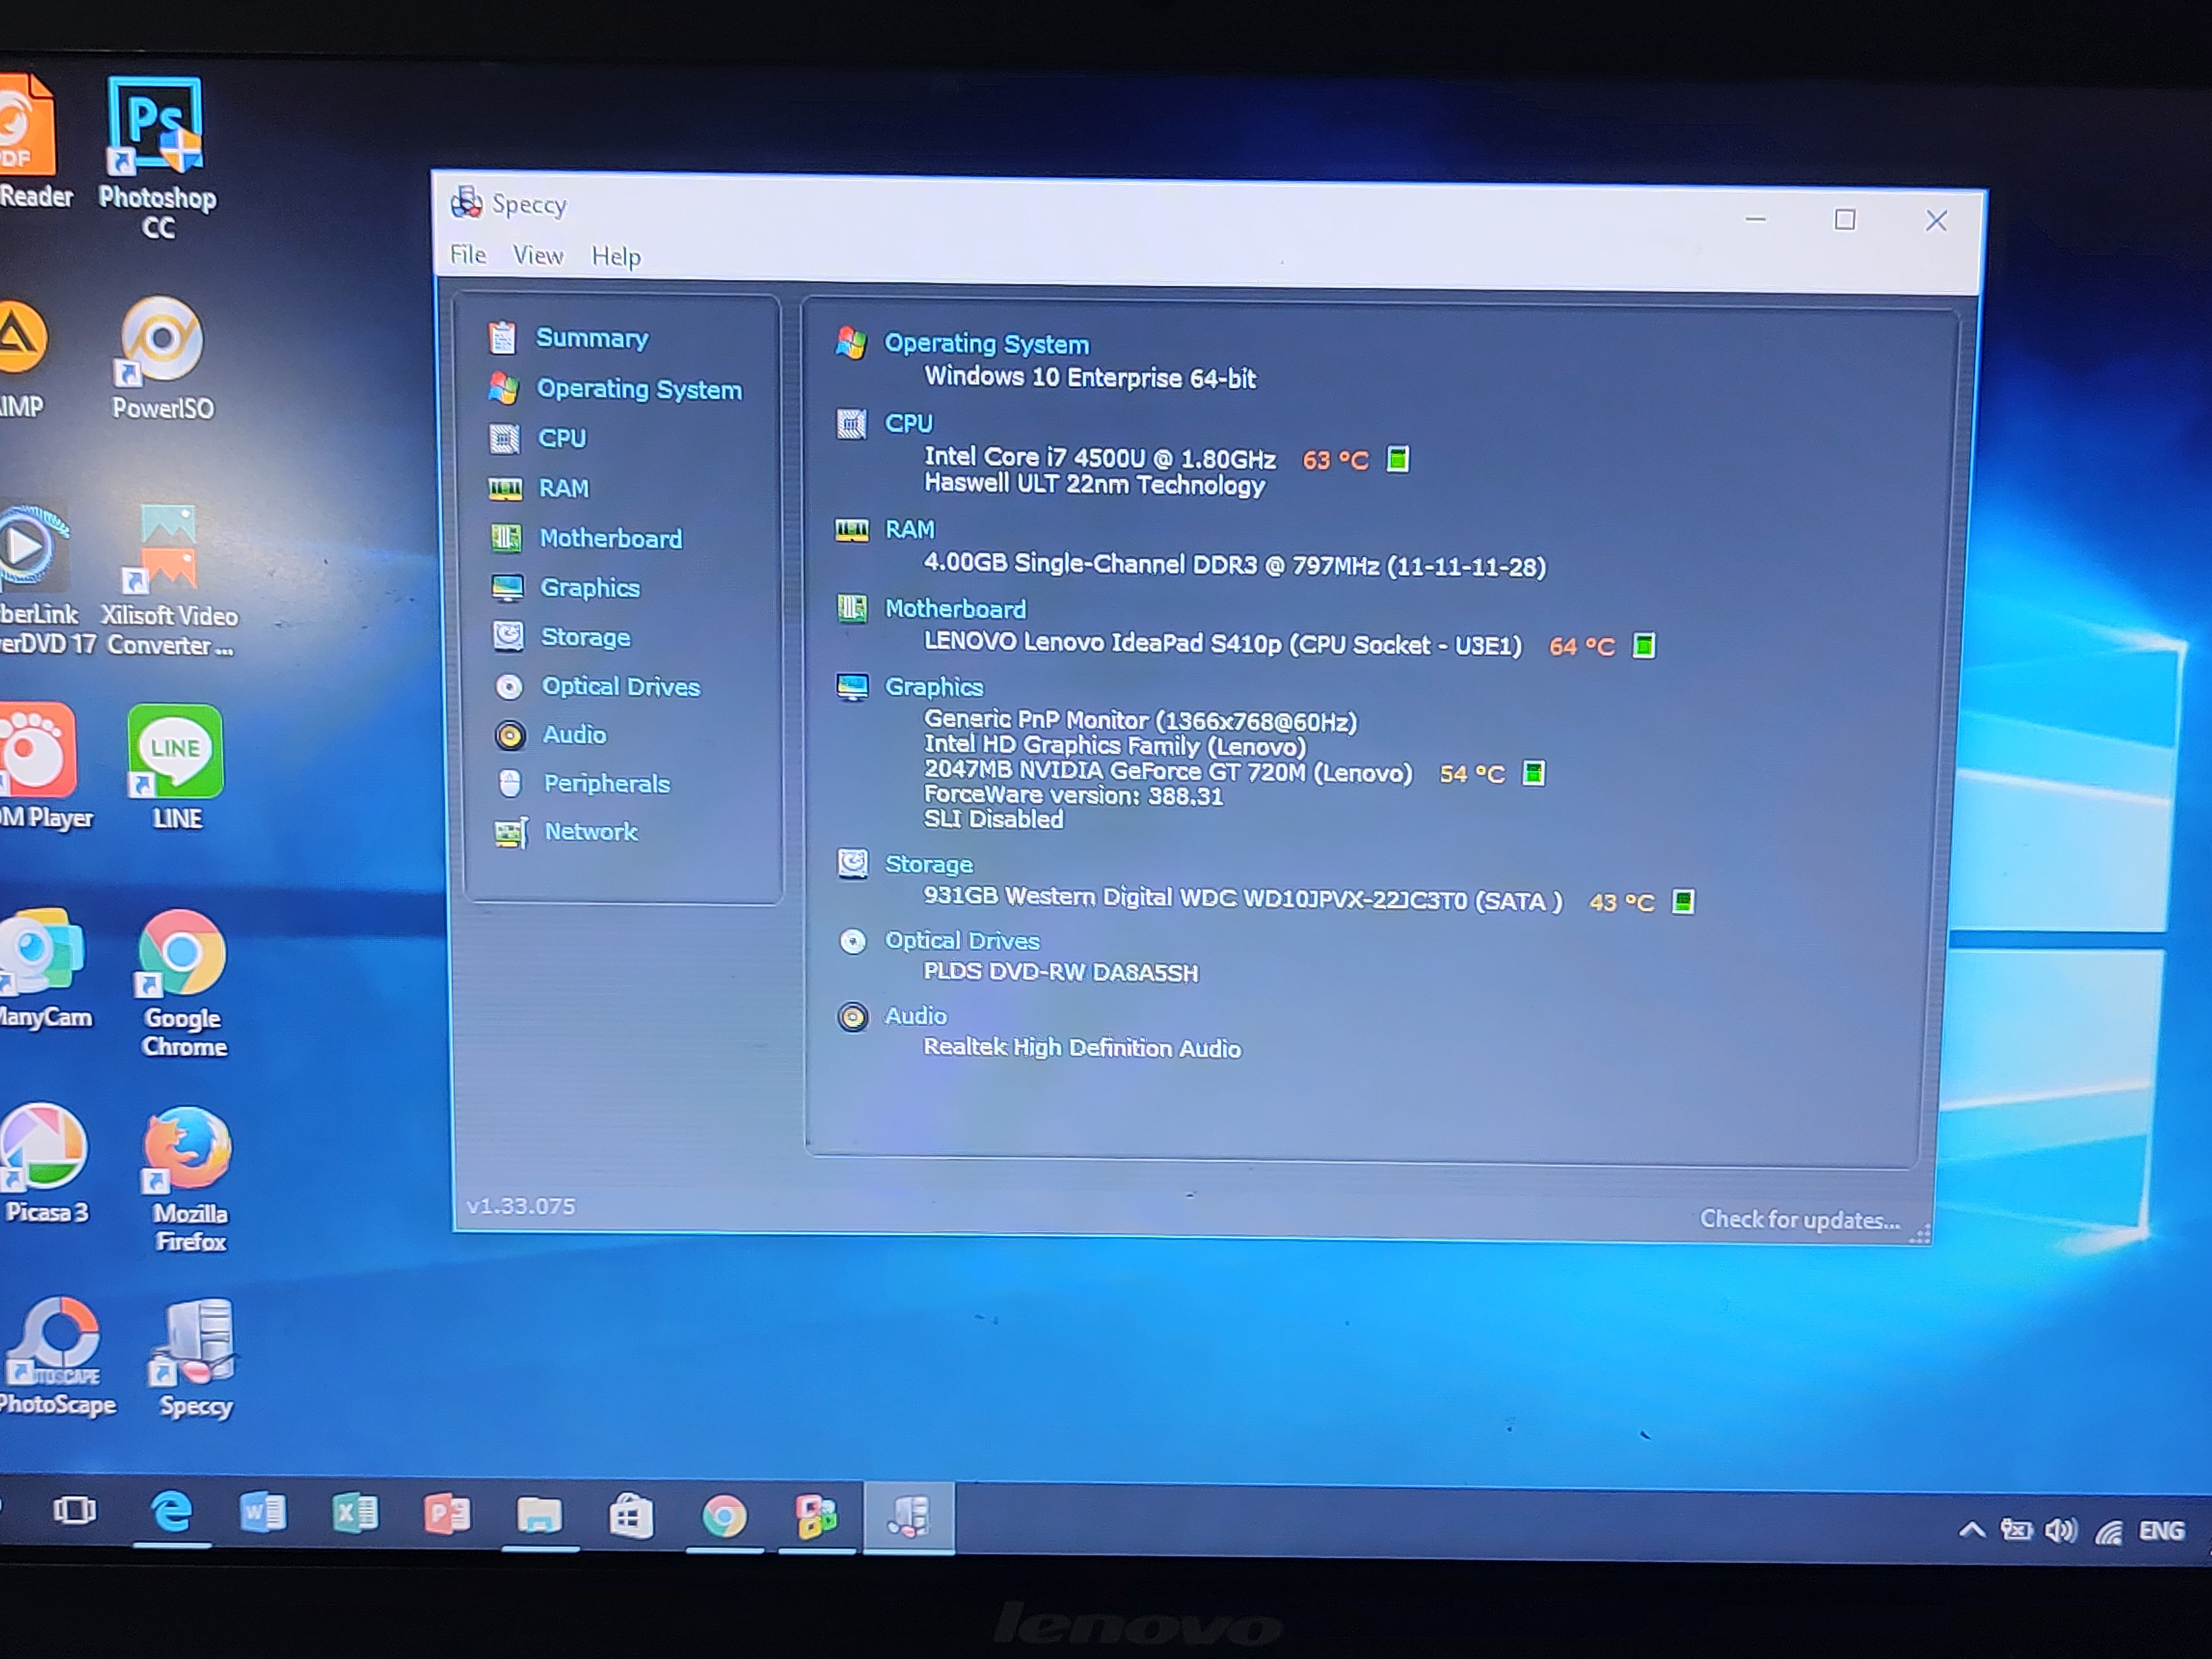
Task: Click the disc icon beside Optical Drives heading
Action: [x=853, y=942]
